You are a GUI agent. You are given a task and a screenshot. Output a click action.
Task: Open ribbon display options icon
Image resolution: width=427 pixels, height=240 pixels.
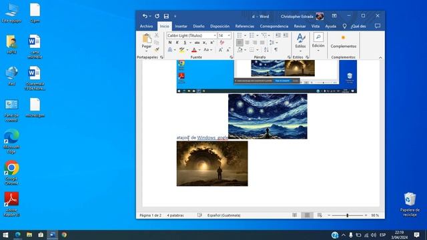tap(334, 16)
